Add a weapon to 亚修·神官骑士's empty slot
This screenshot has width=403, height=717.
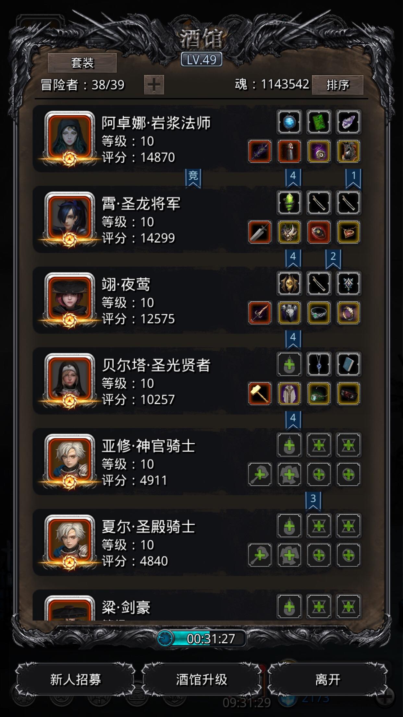tap(260, 474)
